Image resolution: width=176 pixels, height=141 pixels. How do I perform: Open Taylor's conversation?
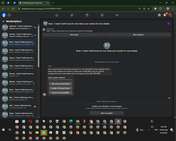[x=19, y=115]
